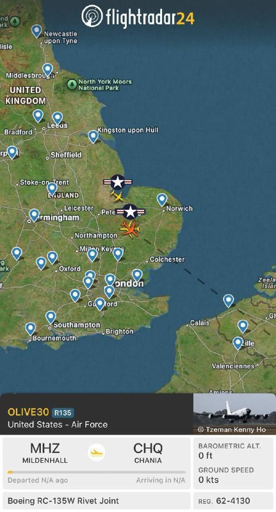The image size is (276, 512).
Task: Tap the airport pin near Bournemouth
Action: pos(30,329)
